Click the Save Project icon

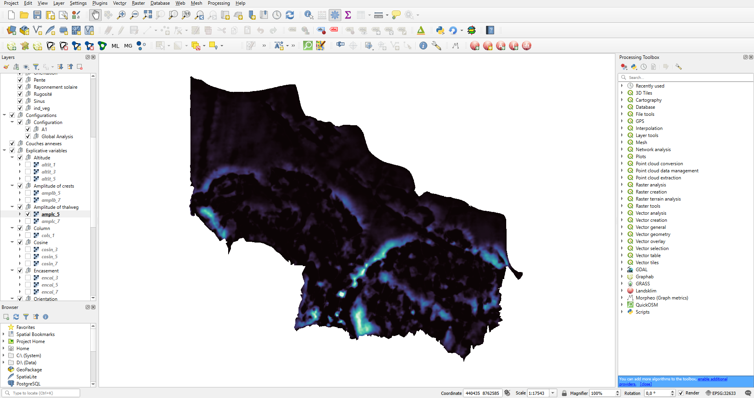(x=37, y=15)
